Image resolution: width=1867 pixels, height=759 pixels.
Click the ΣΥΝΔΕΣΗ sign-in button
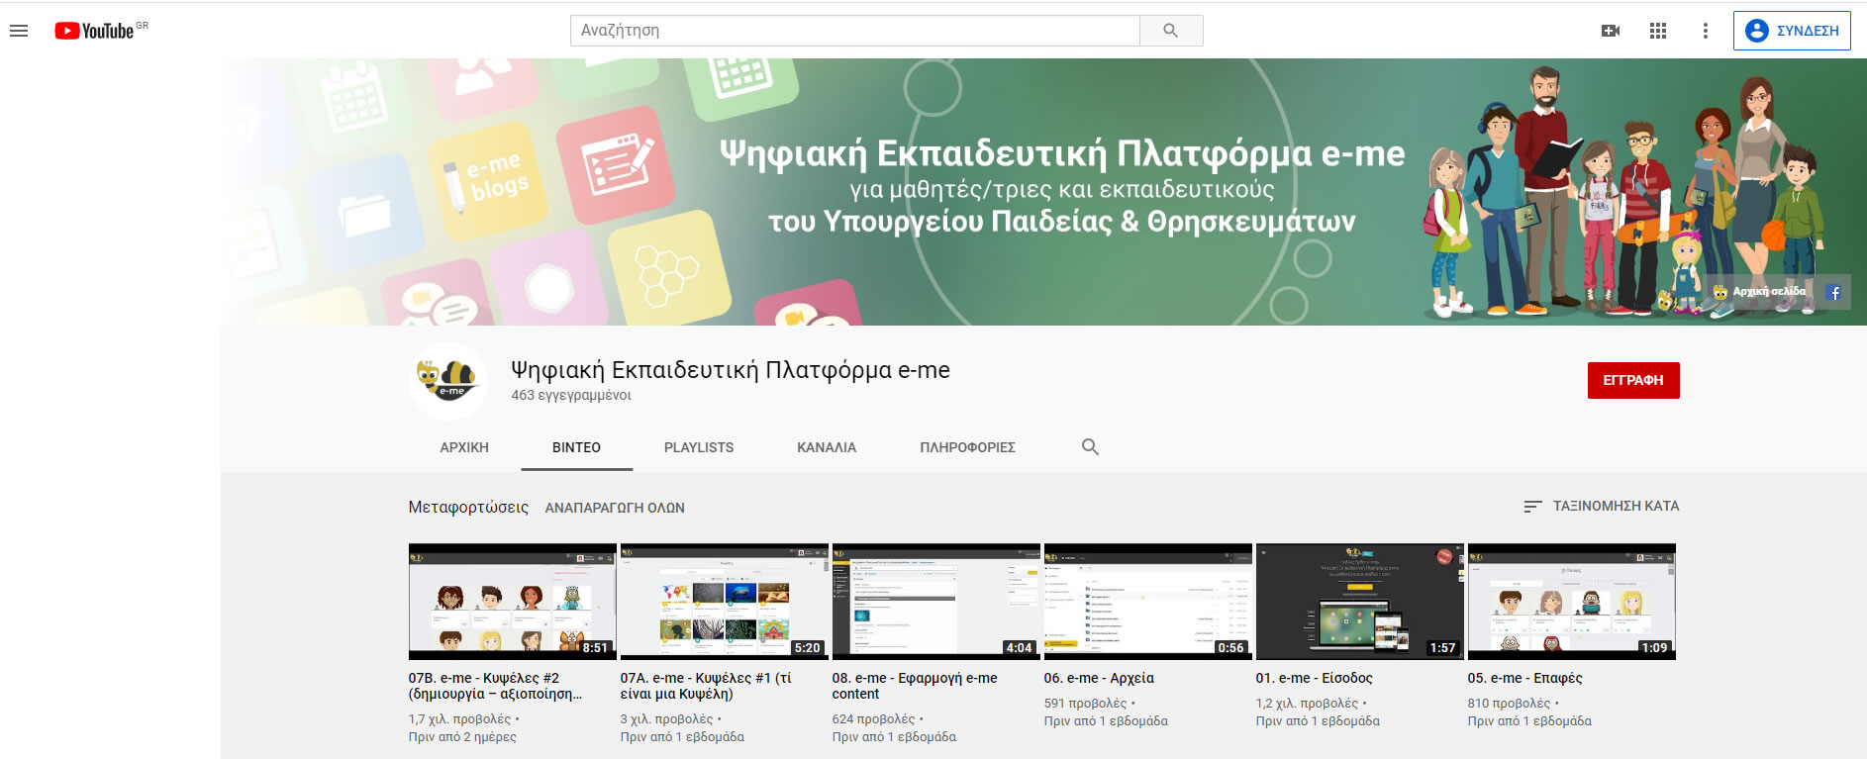(1792, 31)
